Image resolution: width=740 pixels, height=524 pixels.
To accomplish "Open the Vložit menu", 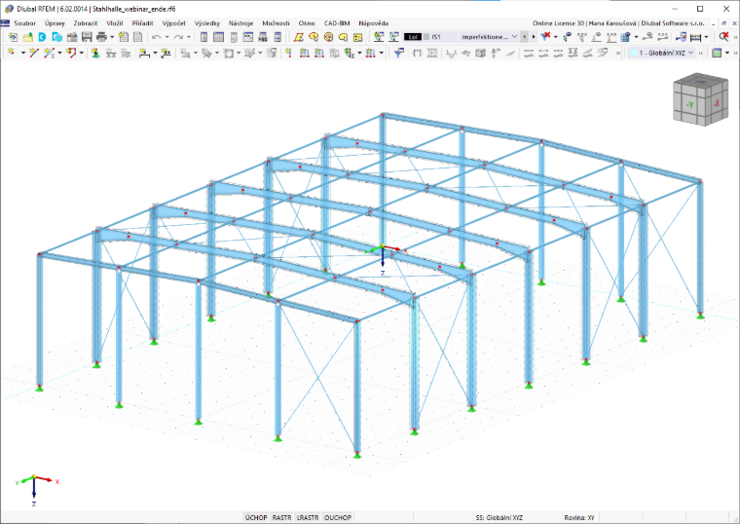I will 115,23.
